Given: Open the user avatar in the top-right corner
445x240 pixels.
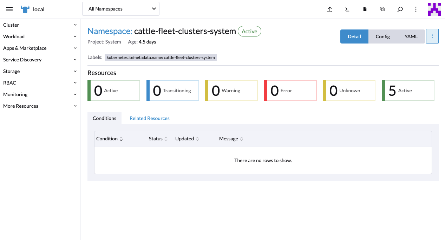Looking at the screenshot, I should [x=434, y=9].
